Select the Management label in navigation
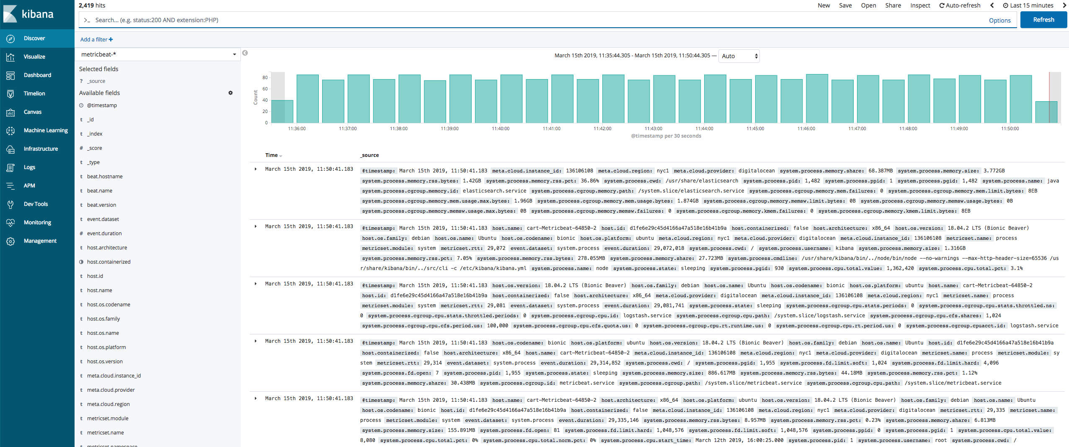1069x447 pixels. click(x=40, y=241)
